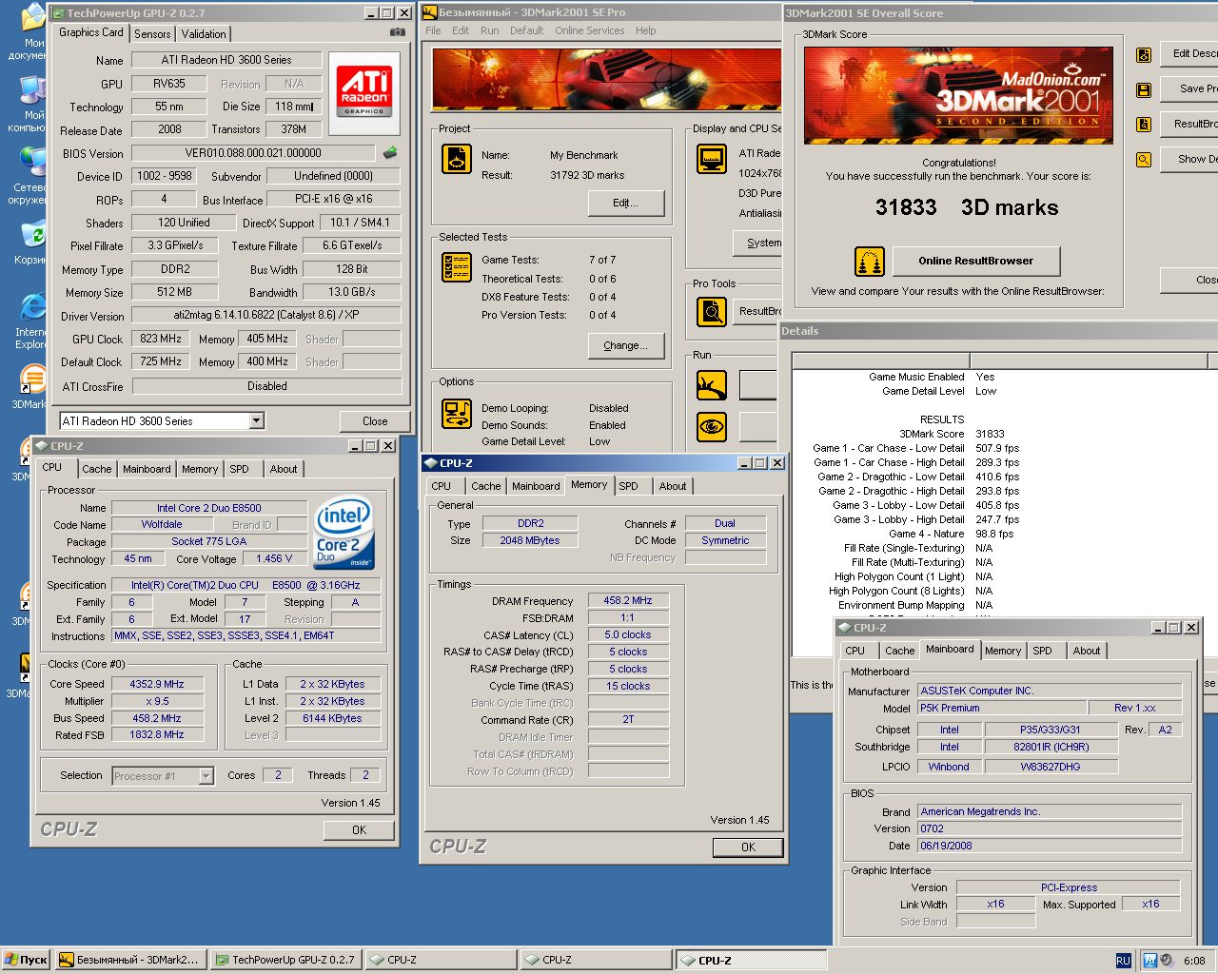The height and width of the screenshot is (974, 1218).
Task: Click the Game 1 - Car Chase - Low Detail row
Action: point(915,448)
